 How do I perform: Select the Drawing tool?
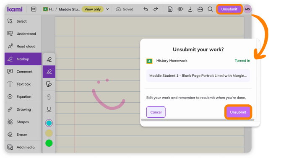click(23, 109)
